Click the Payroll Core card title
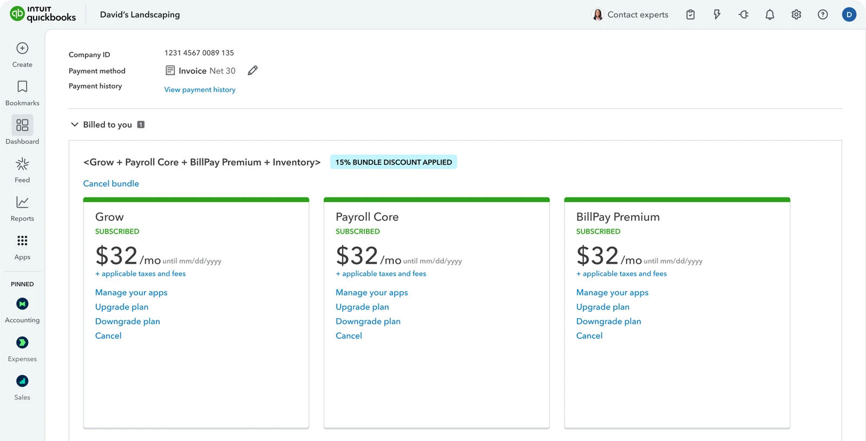This screenshot has height=441, width=866. point(367,217)
